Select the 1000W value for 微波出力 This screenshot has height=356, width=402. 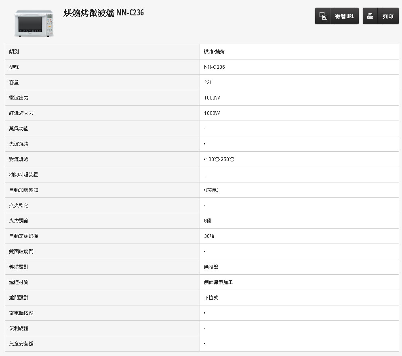pyautogui.click(x=212, y=98)
